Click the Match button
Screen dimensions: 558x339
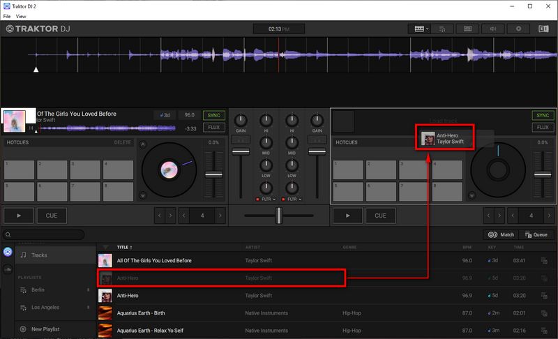pos(501,235)
